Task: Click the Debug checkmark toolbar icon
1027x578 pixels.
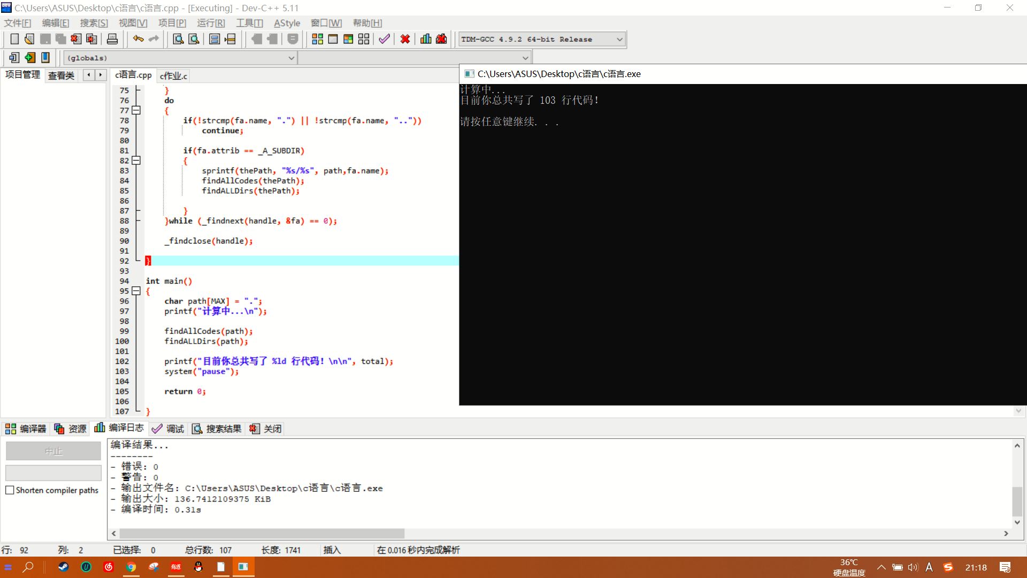Action: tap(384, 39)
